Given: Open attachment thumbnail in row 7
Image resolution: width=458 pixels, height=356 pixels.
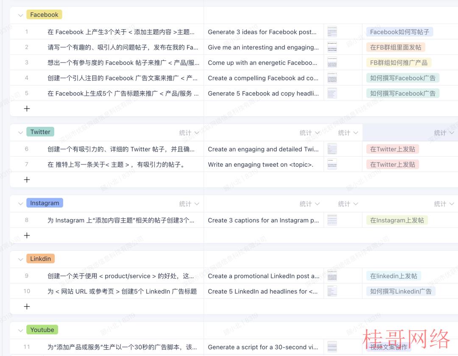Looking at the screenshot, I should 332,164.
